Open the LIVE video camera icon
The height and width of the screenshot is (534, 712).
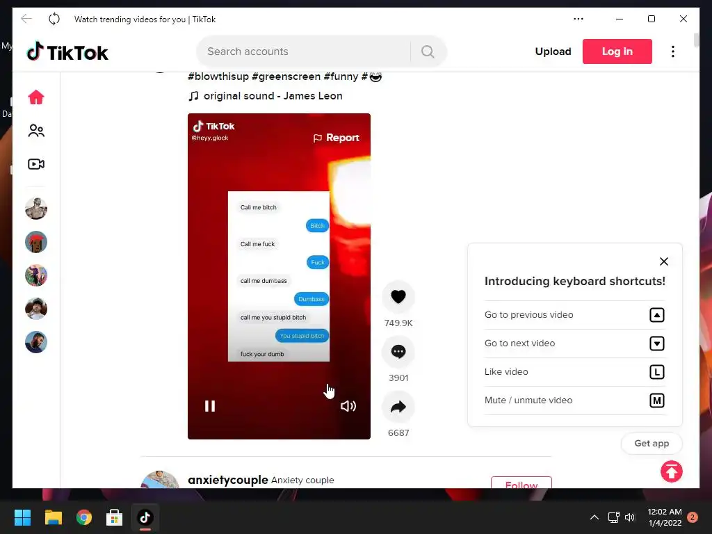[36, 164]
